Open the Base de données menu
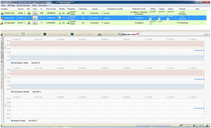Viewport: 211px width, 128px height. coord(24,5)
